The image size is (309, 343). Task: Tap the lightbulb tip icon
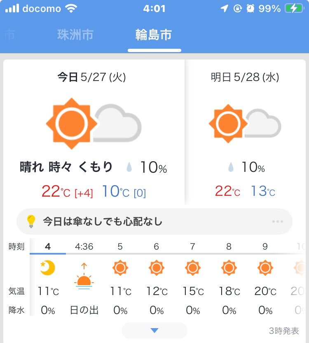[x=31, y=222]
